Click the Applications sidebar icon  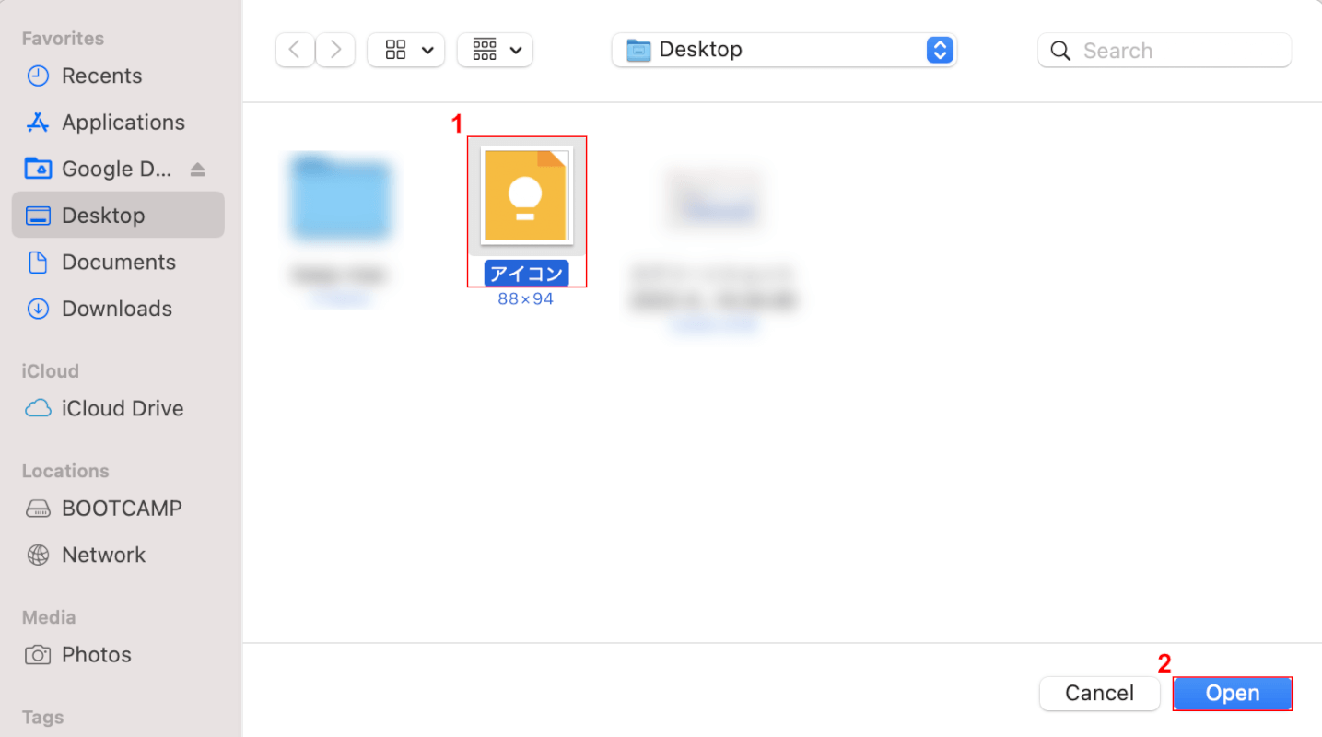pyautogui.click(x=38, y=123)
